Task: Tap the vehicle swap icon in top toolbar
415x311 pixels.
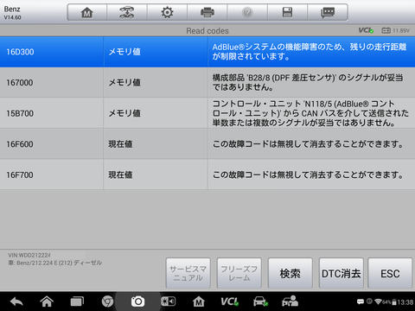Action: [127, 12]
